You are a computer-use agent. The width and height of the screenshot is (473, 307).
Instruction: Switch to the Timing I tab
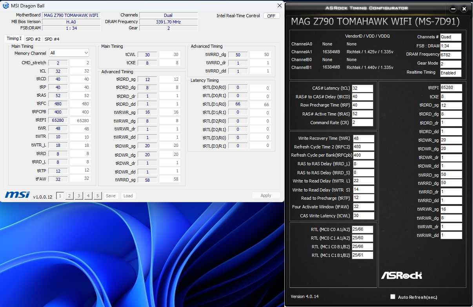[x=14, y=39]
